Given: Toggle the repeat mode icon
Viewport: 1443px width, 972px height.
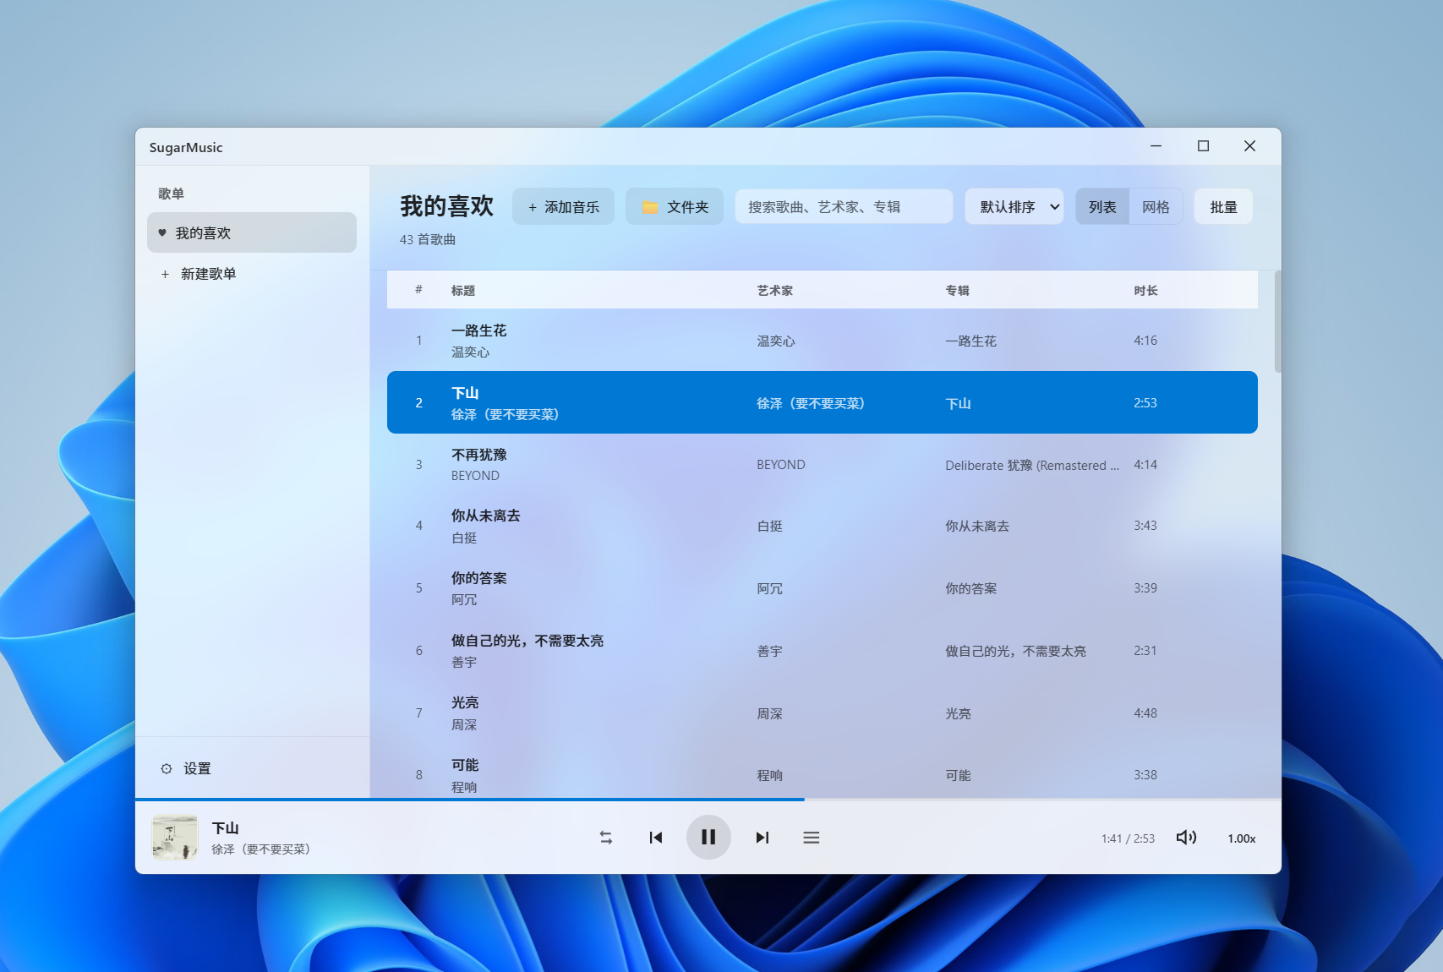Looking at the screenshot, I should pyautogui.click(x=605, y=838).
